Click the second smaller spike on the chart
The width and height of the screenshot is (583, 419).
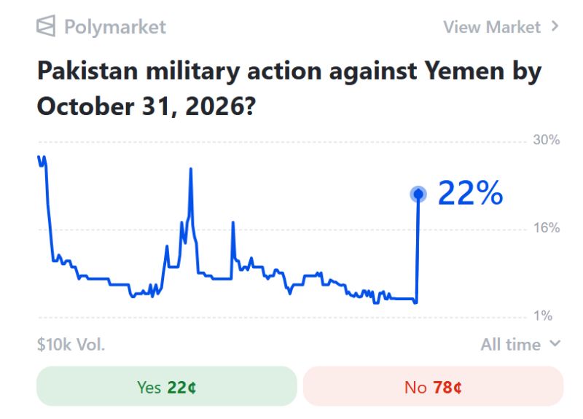point(232,223)
